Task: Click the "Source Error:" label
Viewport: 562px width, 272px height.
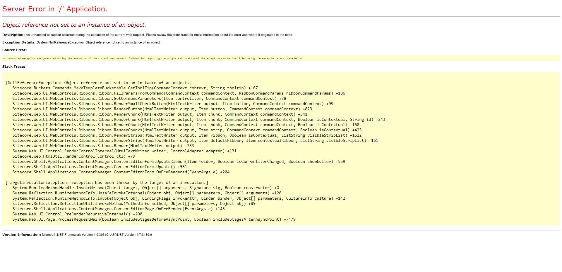Action: [14, 50]
